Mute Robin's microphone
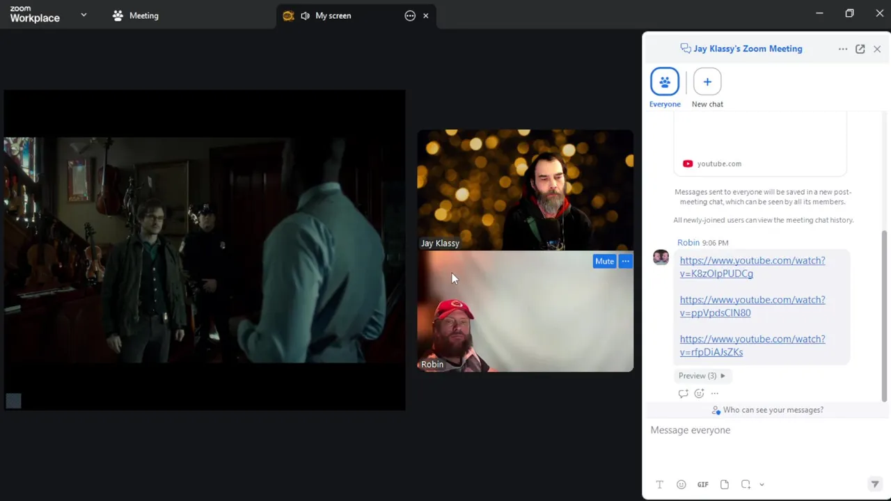Image resolution: width=891 pixels, height=501 pixels. pyautogui.click(x=604, y=261)
